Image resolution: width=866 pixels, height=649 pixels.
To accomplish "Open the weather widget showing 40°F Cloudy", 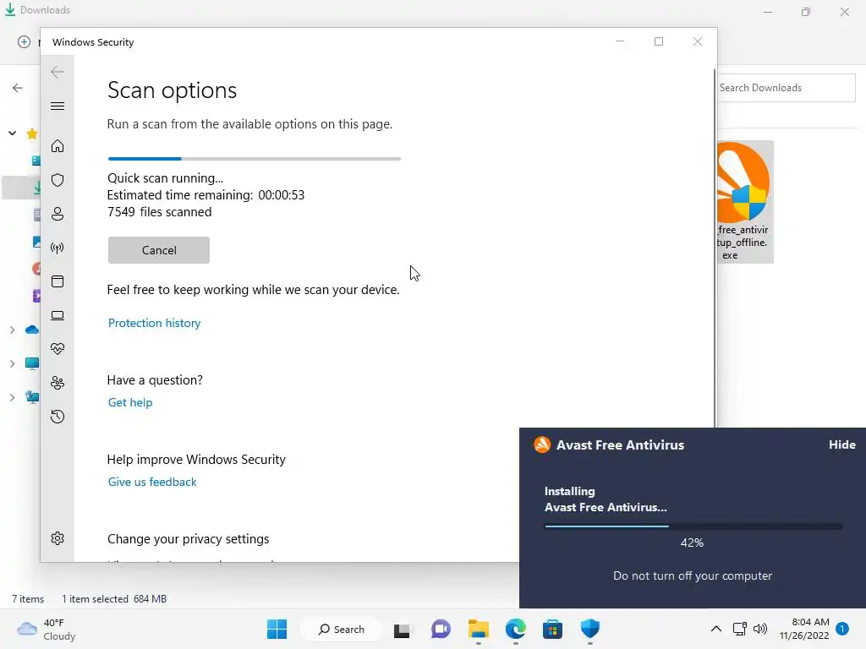I will [46, 629].
